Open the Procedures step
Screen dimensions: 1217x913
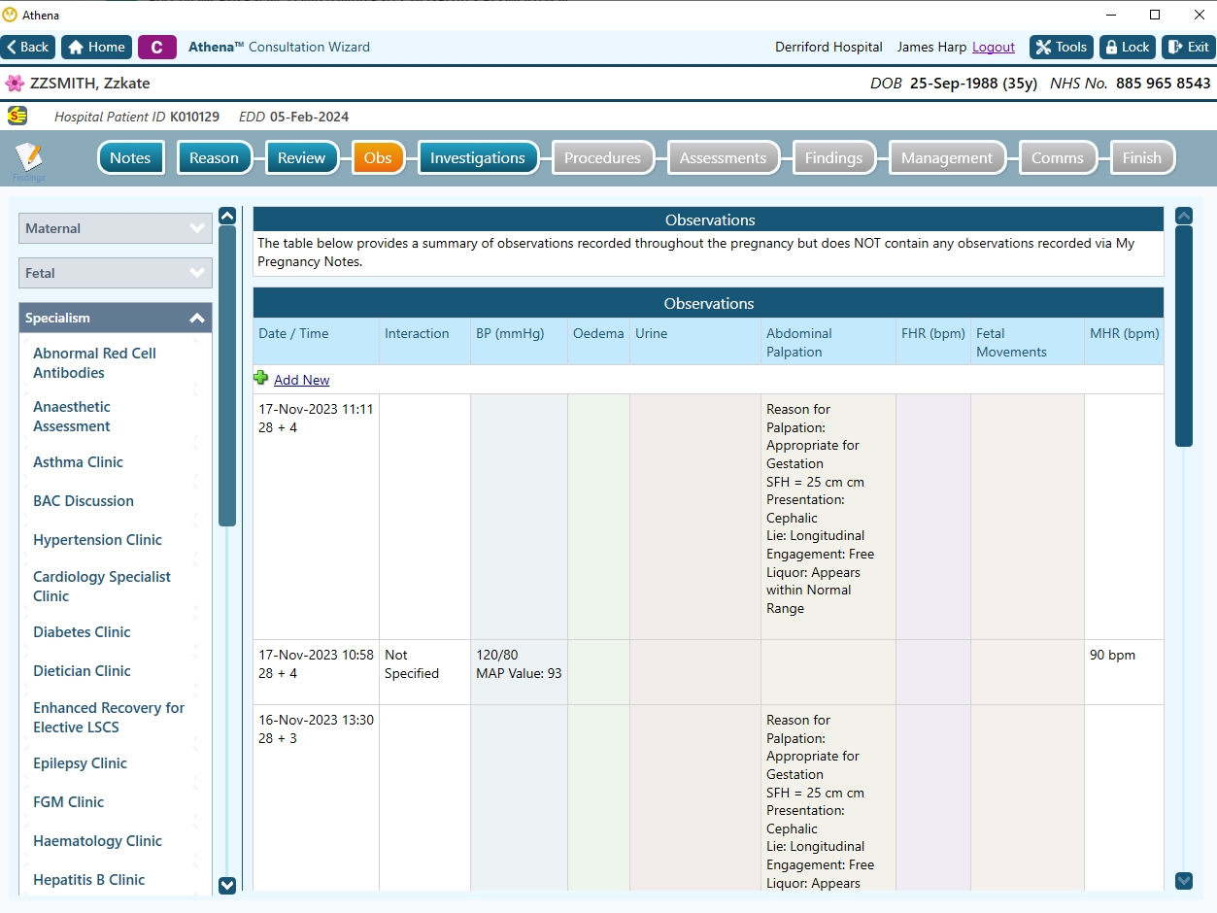[x=602, y=158]
